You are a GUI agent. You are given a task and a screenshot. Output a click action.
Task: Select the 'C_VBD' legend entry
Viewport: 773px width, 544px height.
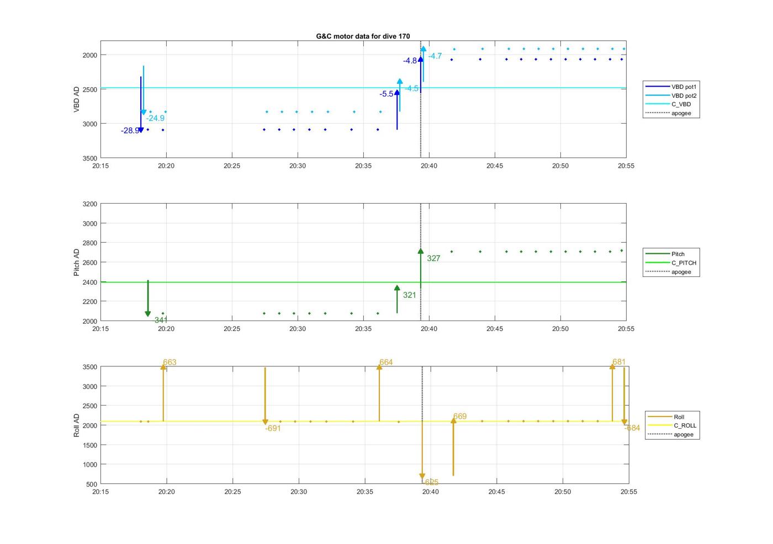(669, 104)
